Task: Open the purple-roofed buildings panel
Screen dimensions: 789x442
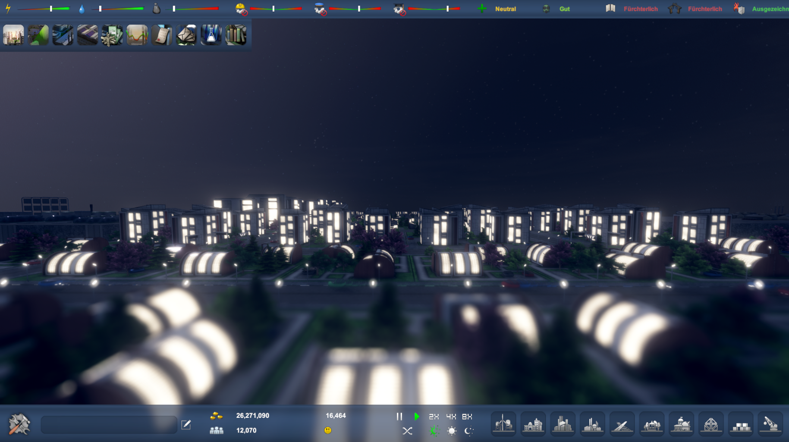Action: pos(88,35)
